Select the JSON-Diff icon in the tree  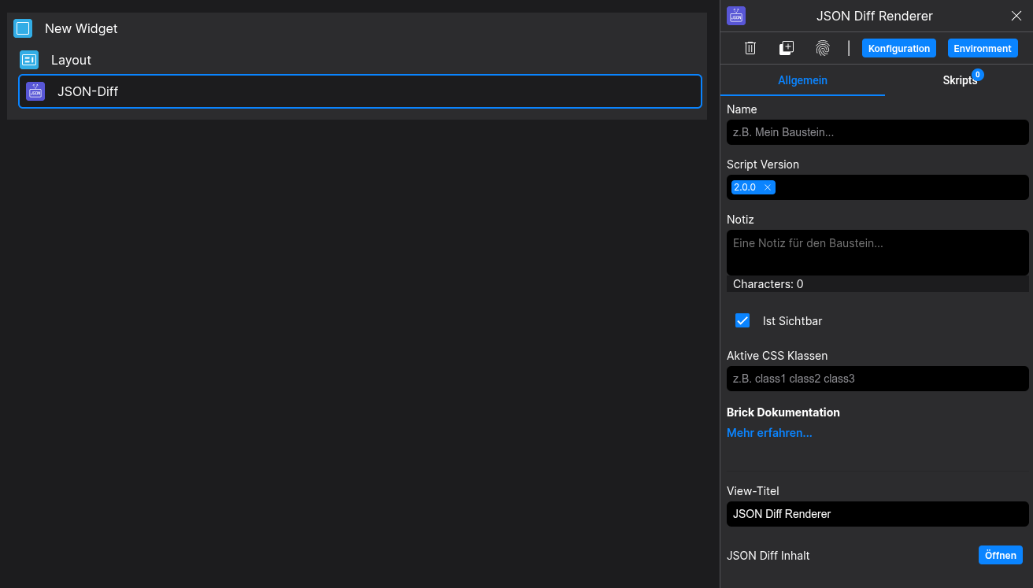coord(35,91)
